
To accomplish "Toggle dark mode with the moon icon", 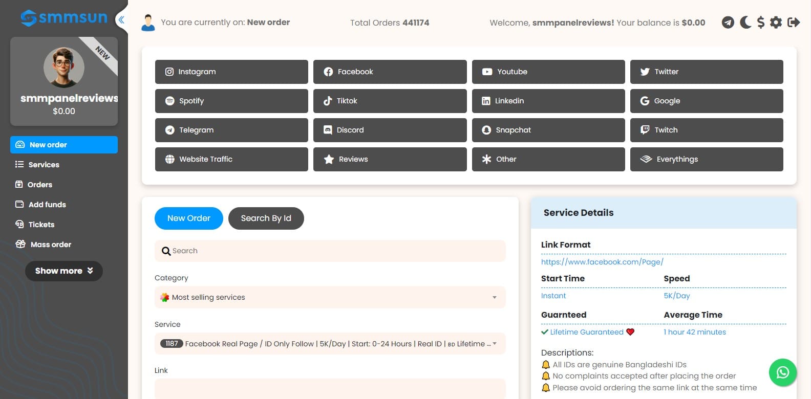I will click(x=745, y=23).
